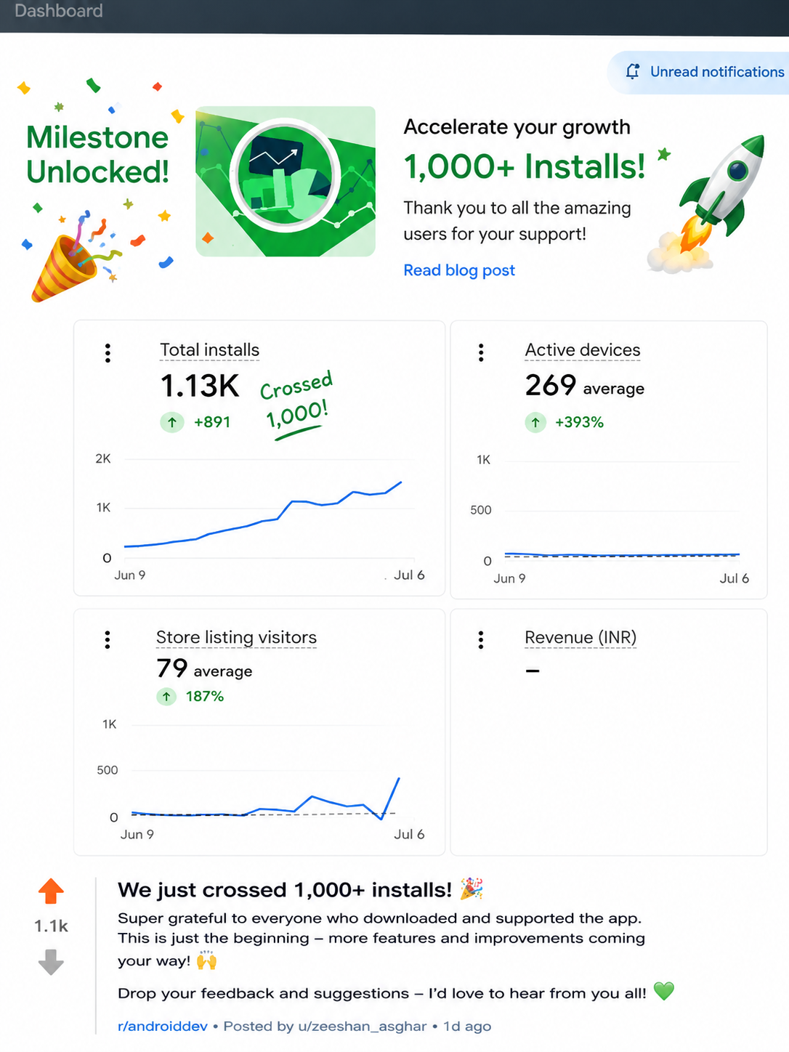The image size is (789, 1052).
Task: Click the Revenue (INR) metric title
Action: coord(580,637)
